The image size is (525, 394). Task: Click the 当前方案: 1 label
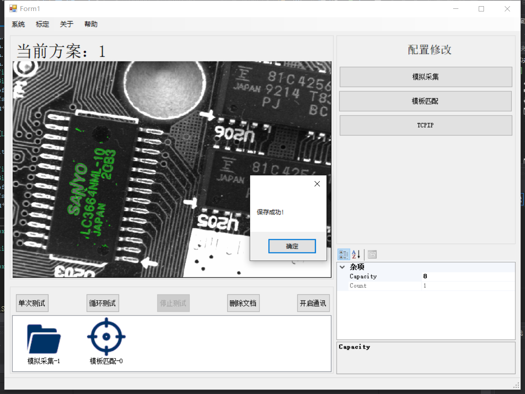61,52
